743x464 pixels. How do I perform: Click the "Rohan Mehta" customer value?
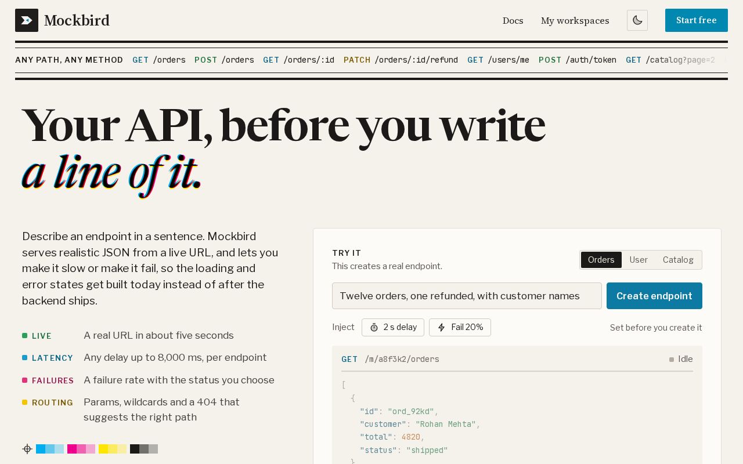pyautogui.click(x=445, y=424)
